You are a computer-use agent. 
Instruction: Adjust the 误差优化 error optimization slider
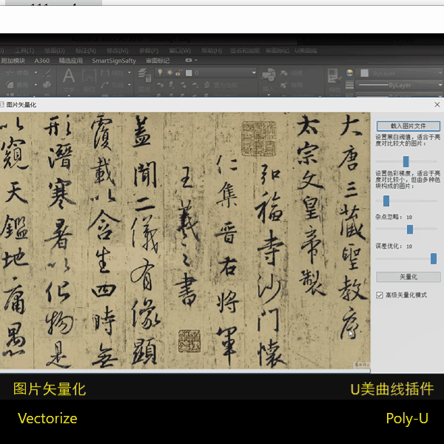tap(433, 258)
